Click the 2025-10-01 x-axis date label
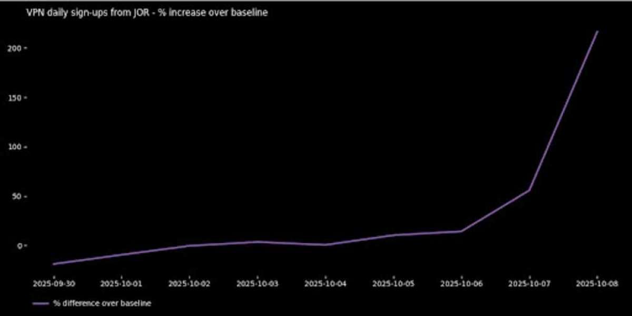The height and width of the screenshot is (316, 632). pyautogui.click(x=122, y=284)
